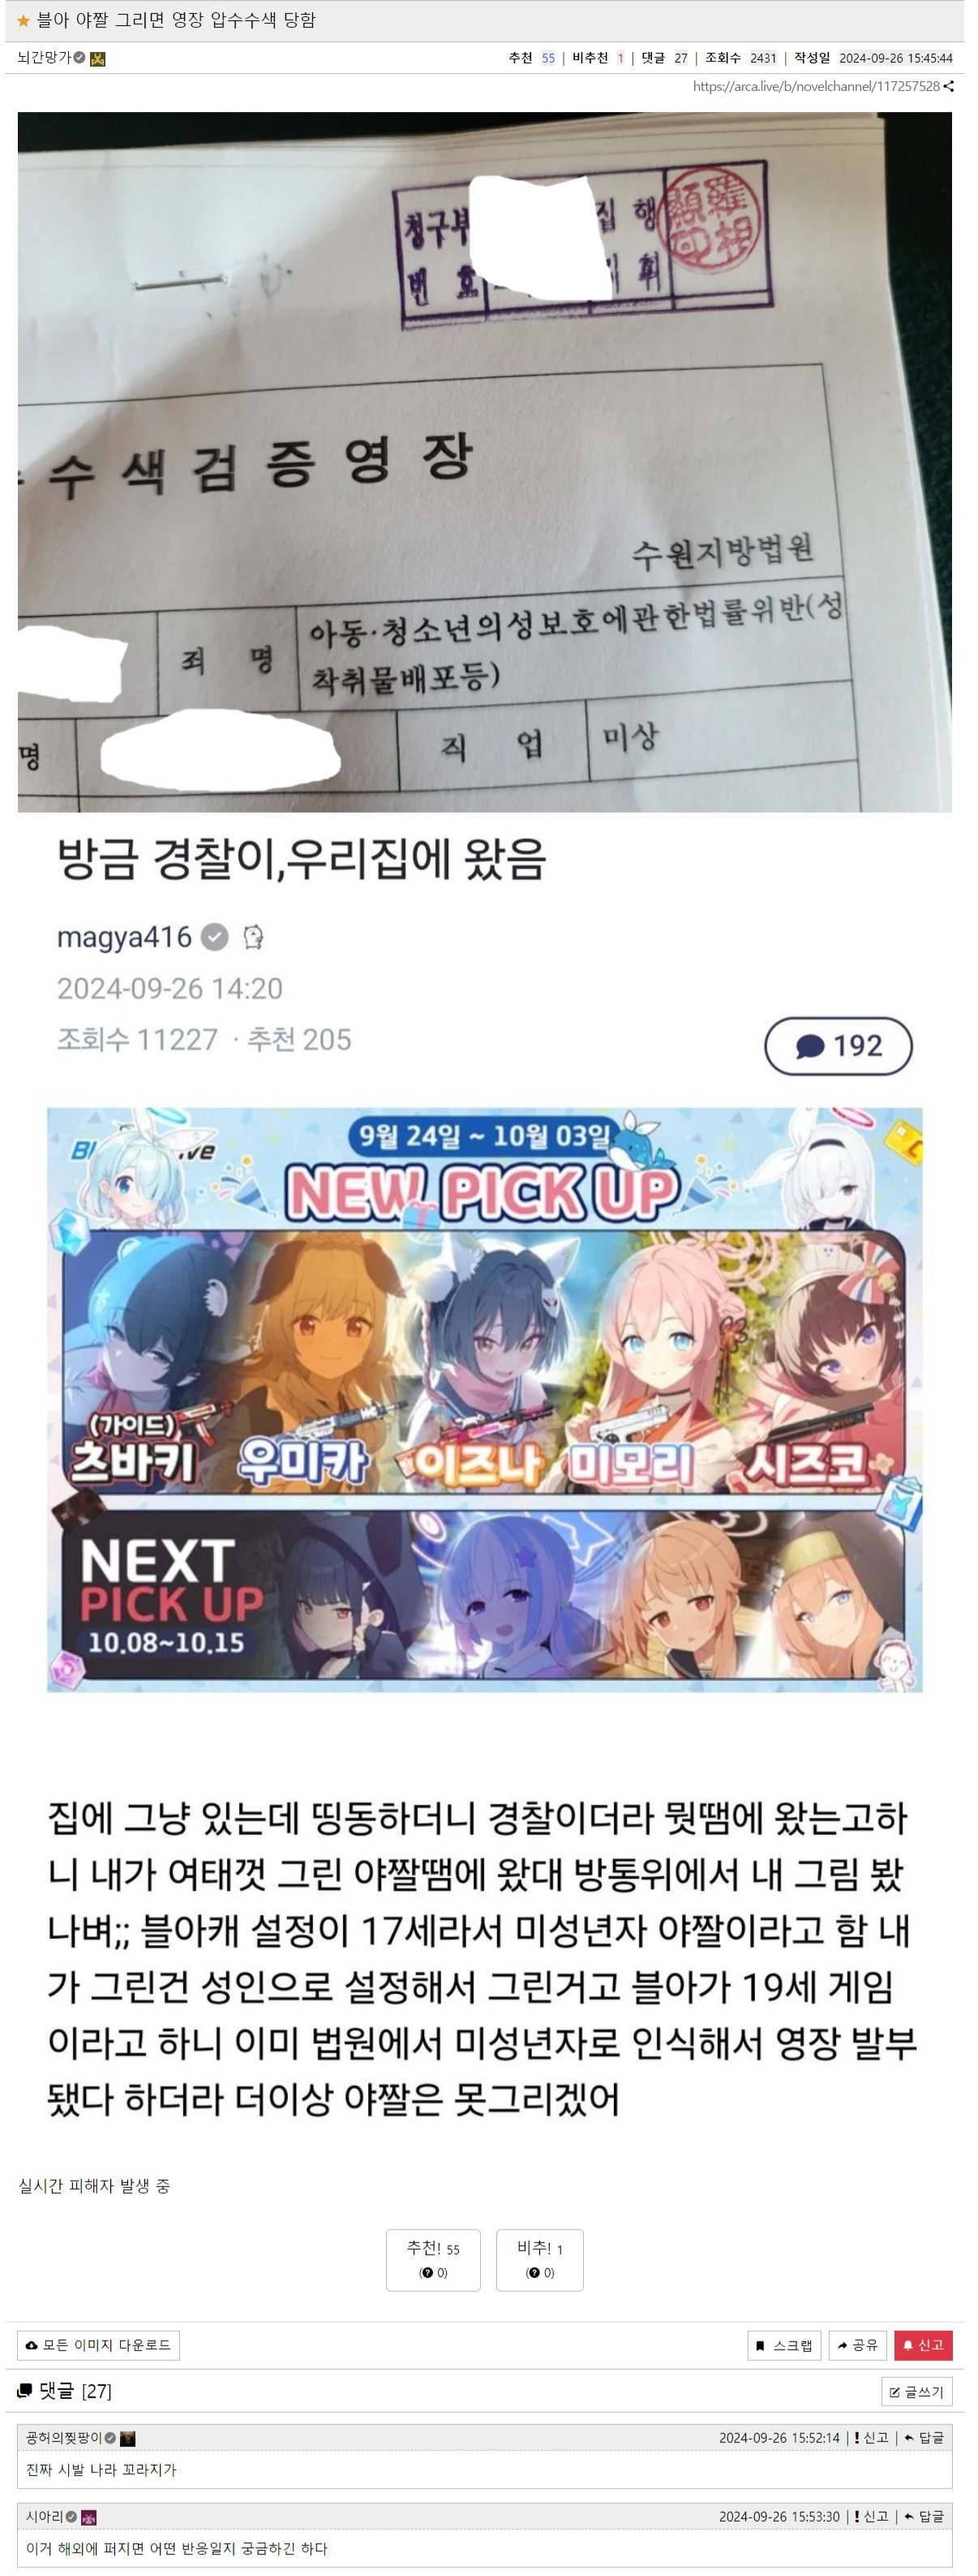Open the warrant document photo
Screen dimensions: 978x2576
click(x=484, y=462)
